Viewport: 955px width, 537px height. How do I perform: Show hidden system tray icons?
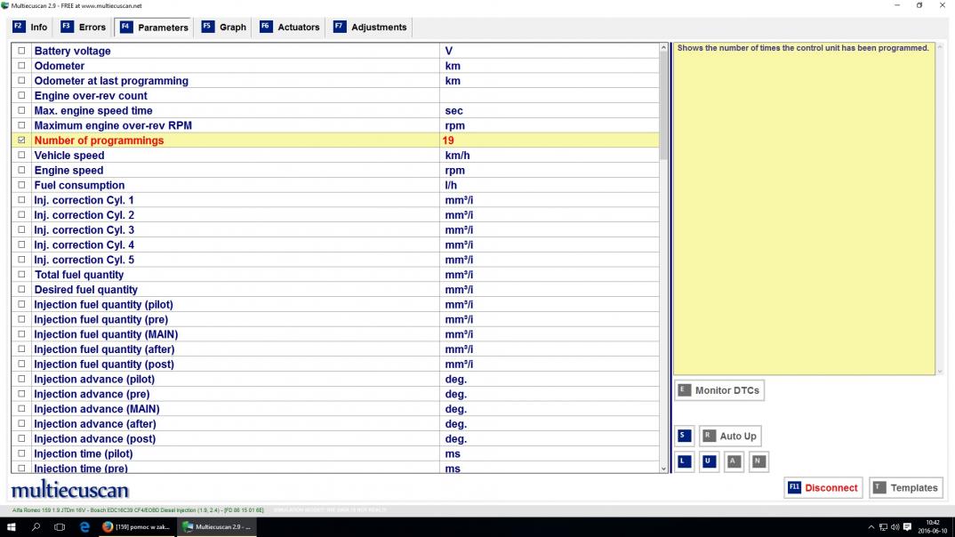coord(871,527)
